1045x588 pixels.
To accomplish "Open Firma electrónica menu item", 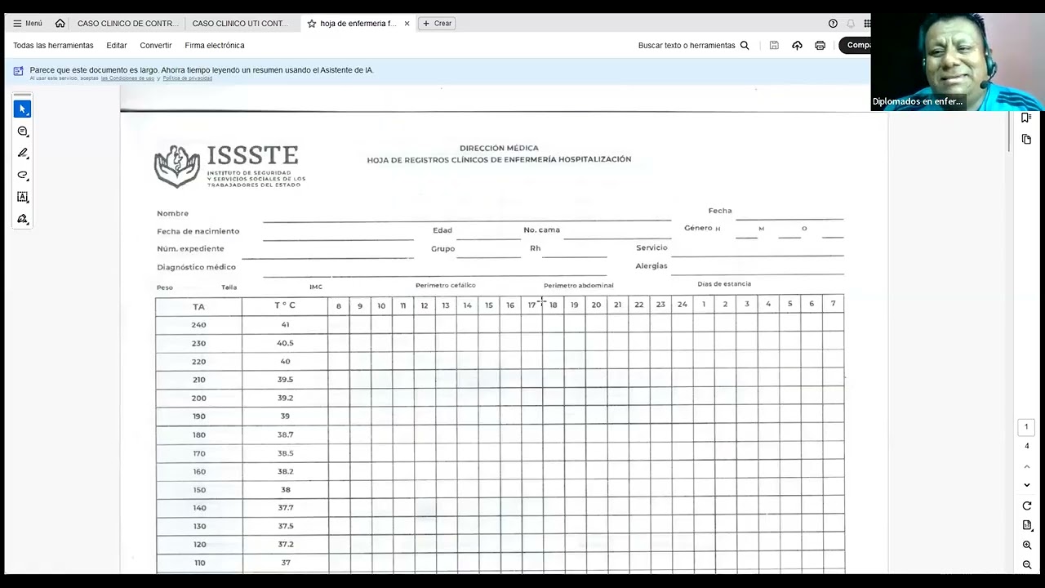I will point(215,46).
